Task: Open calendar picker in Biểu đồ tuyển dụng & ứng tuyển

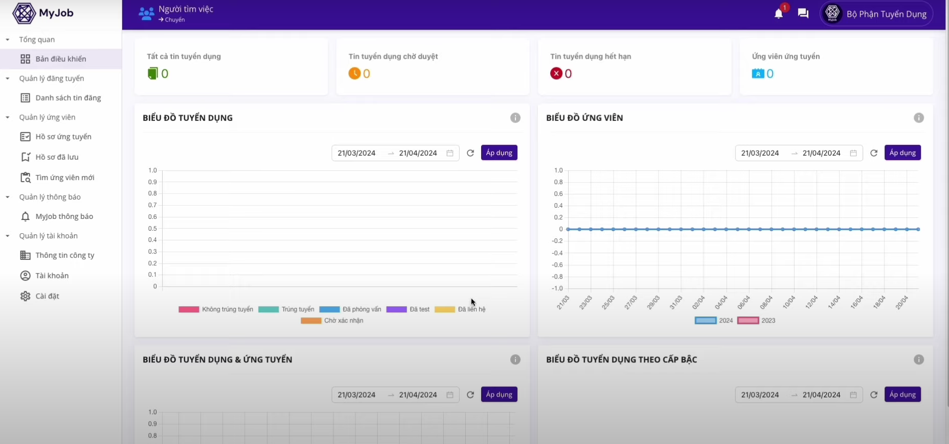Action: pyautogui.click(x=450, y=395)
